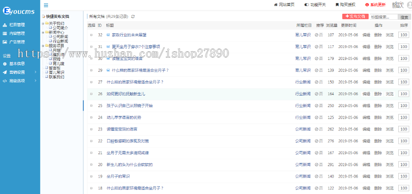This screenshot has width=412, height=194.
Task: Toggle the 功能开关 switch in the top bar
Action: (x=306, y=5)
